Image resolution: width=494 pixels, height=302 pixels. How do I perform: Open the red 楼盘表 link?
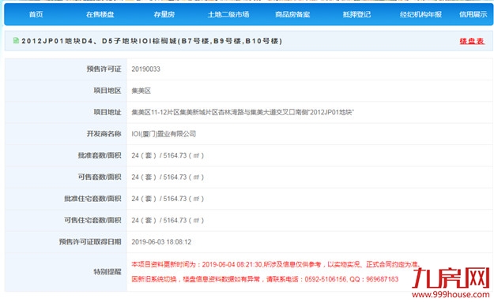pos(472,41)
